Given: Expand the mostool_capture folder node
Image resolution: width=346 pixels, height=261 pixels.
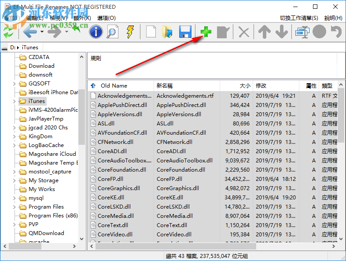Looking at the screenshot, I should pos(15,172).
